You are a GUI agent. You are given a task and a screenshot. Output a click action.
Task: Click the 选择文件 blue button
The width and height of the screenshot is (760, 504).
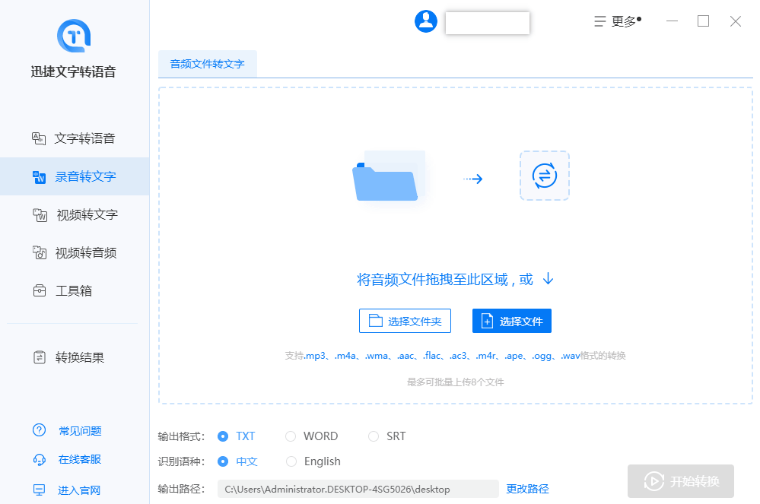tap(511, 320)
